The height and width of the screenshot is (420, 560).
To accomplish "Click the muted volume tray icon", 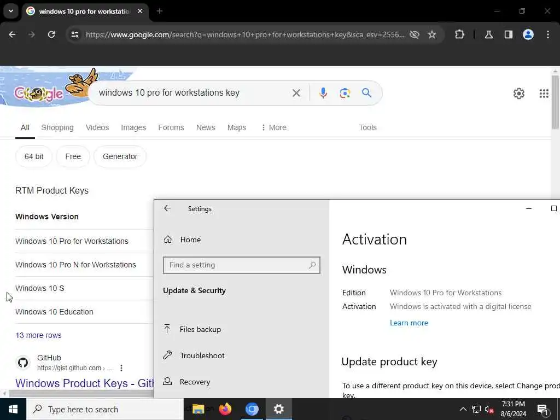I will point(489,409).
